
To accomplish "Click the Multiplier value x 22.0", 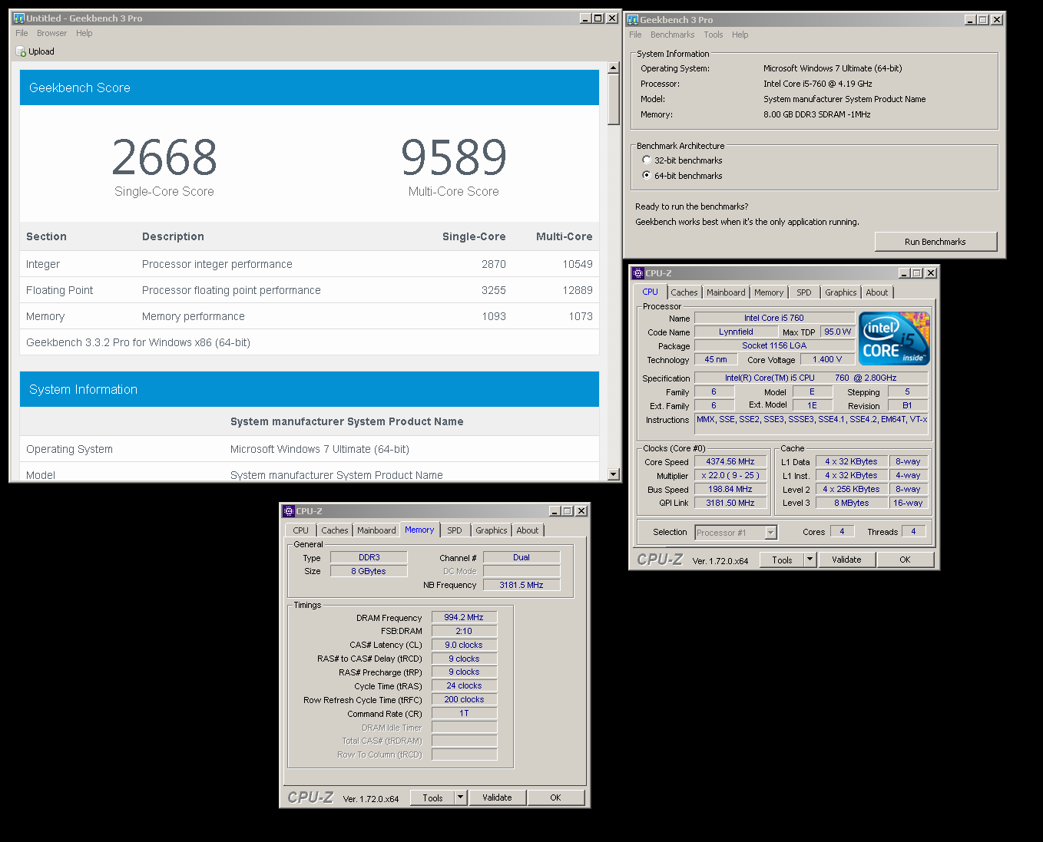I will (x=730, y=475).
